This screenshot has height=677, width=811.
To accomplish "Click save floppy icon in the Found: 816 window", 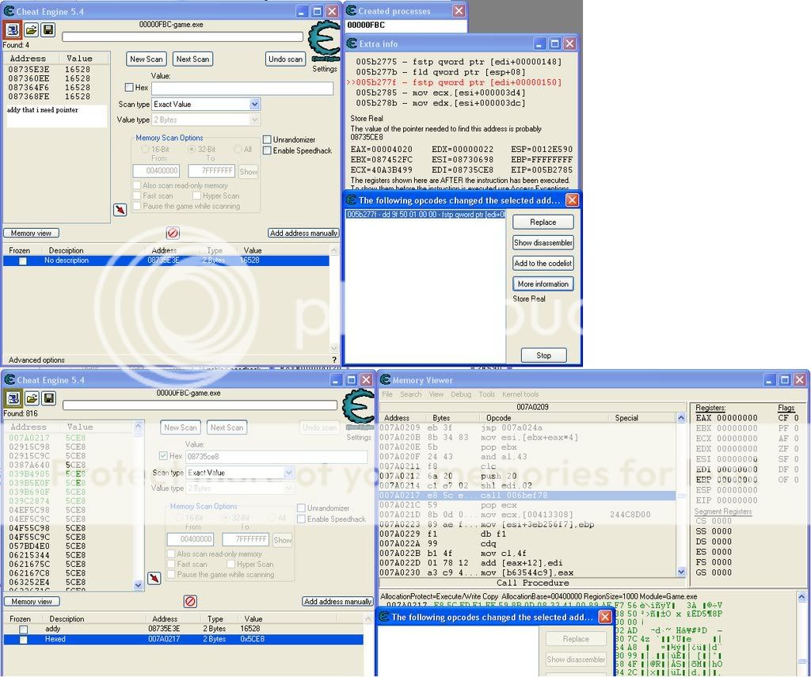I will point(48,399).
